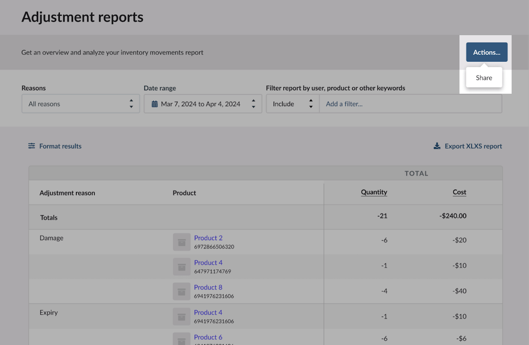Click the Add a filter input field
This screenshot has width=529, height=345.
point(410,104)
